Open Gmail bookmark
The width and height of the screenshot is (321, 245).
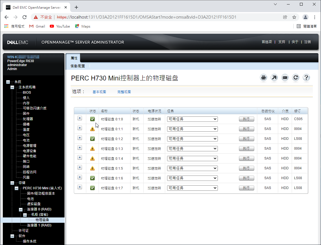click(x=37, y=26)
